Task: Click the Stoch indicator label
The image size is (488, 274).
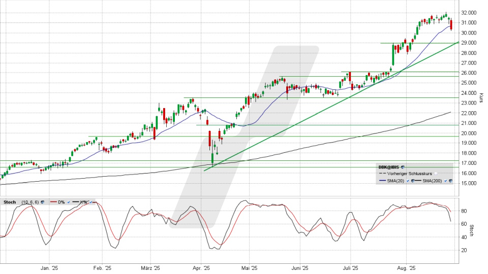Action: pos(10,202)
